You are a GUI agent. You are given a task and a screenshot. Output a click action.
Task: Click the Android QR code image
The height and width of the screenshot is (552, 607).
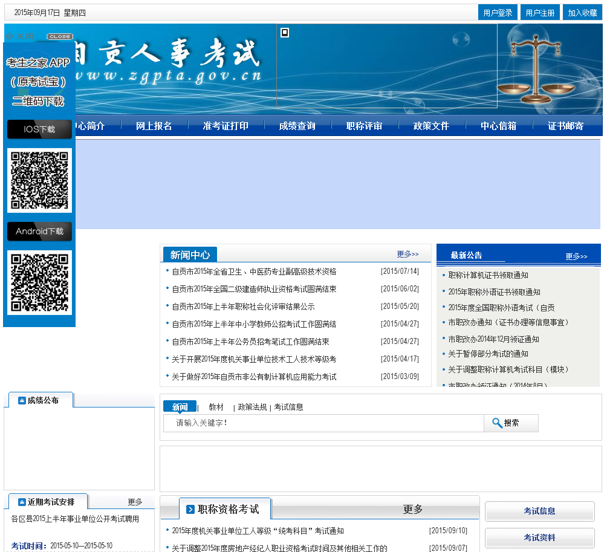(x=40, y=282)
